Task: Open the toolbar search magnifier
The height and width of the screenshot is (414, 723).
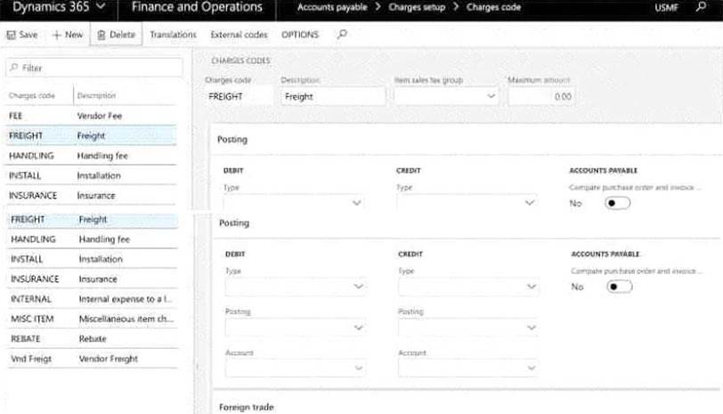Action: [343, 35]
